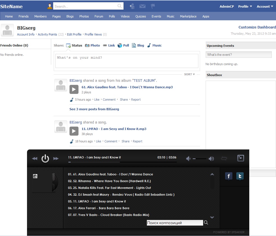Share on Facebook from the player

click(229, 176)
